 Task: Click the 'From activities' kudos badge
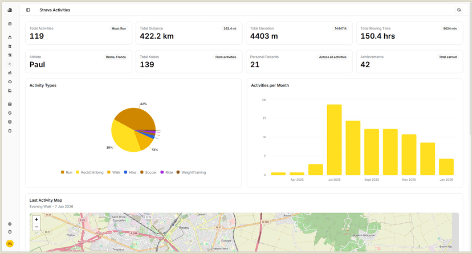pyautogui.click(x=226, y=57)
